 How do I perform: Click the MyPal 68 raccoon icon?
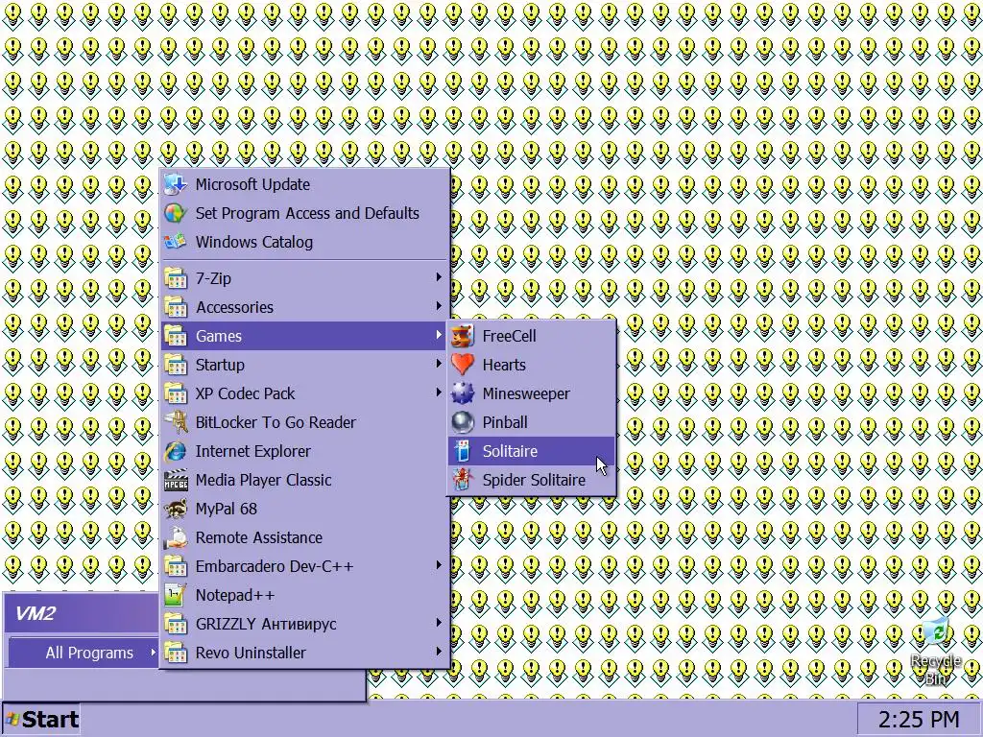coord(176,509)
